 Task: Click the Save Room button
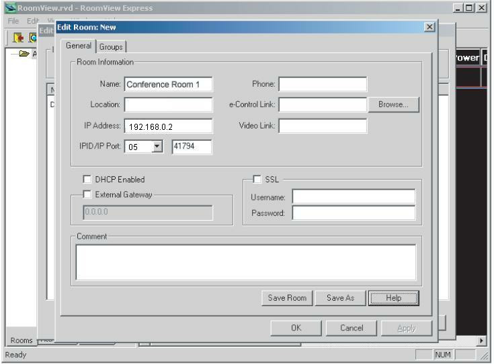coord(287,298)
